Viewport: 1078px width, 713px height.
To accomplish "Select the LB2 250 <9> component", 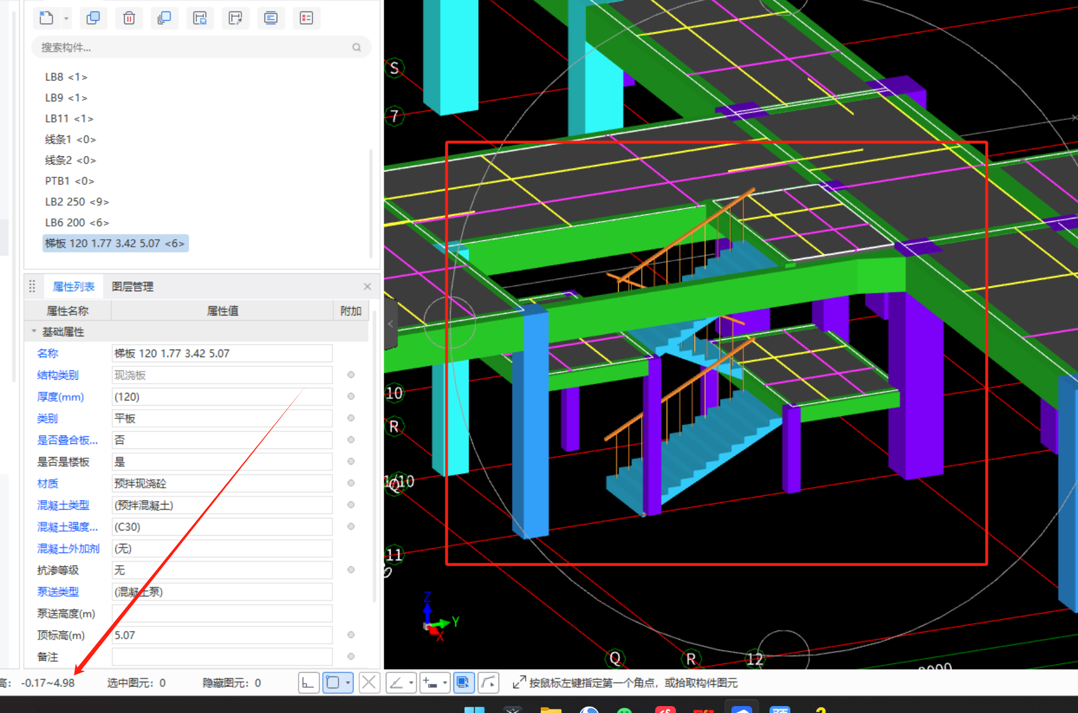I will tap(77, 202).
